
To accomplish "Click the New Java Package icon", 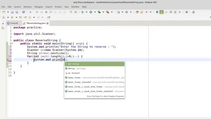I will [x=118, y=12].
